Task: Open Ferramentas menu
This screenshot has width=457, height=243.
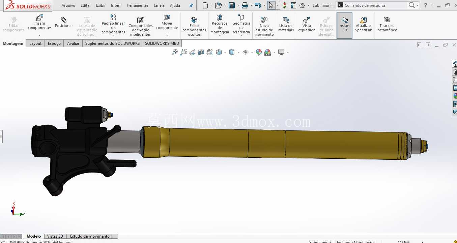Action: point(138,5)
